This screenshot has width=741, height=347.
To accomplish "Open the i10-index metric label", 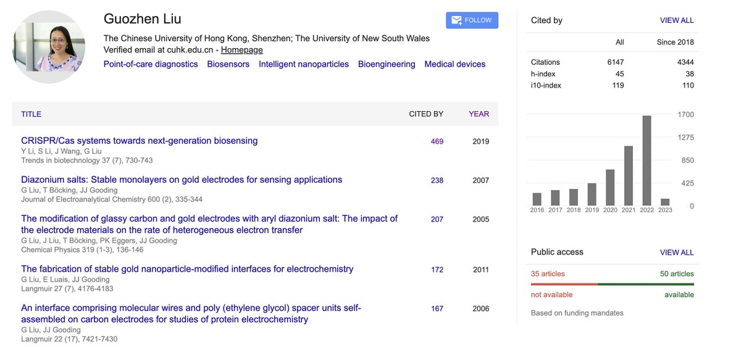I will (546, 86).
